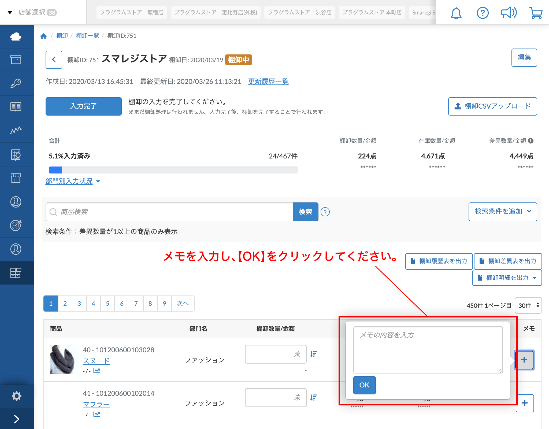Click the sort icon next to スヌード quantity
Viewport: 549px width, 429px height.
(x=313, y=354)
